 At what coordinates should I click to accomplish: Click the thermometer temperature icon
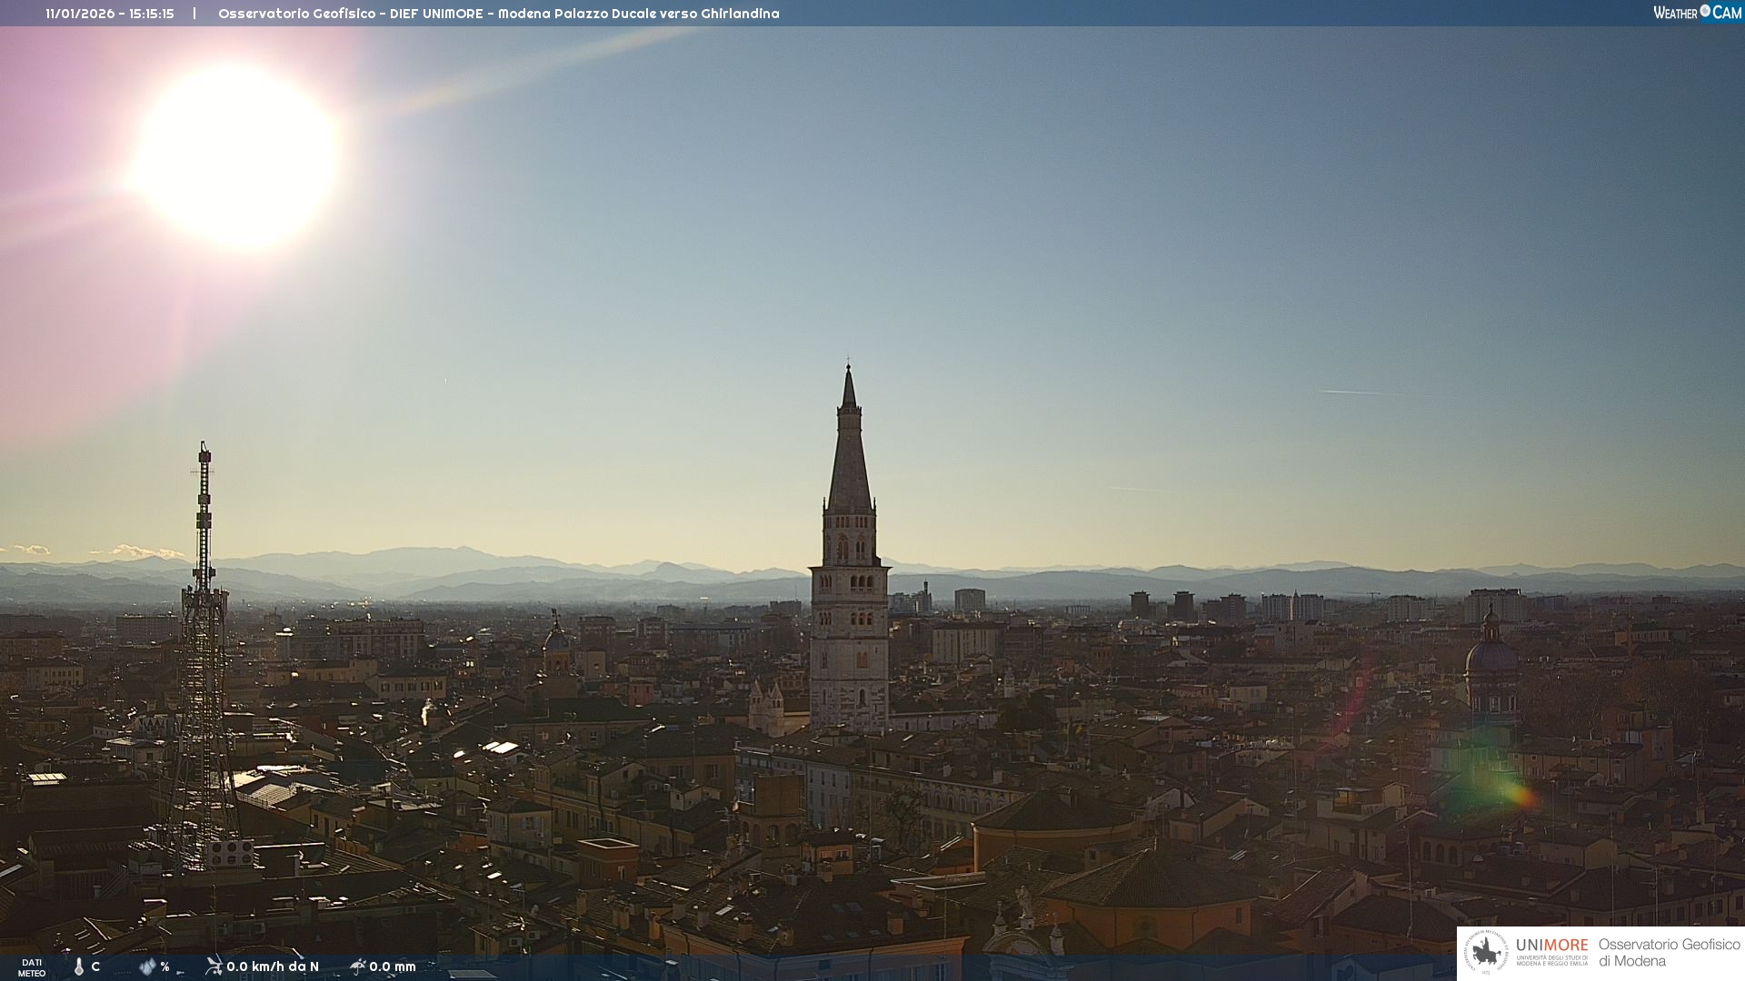click(x=79, y=966)
